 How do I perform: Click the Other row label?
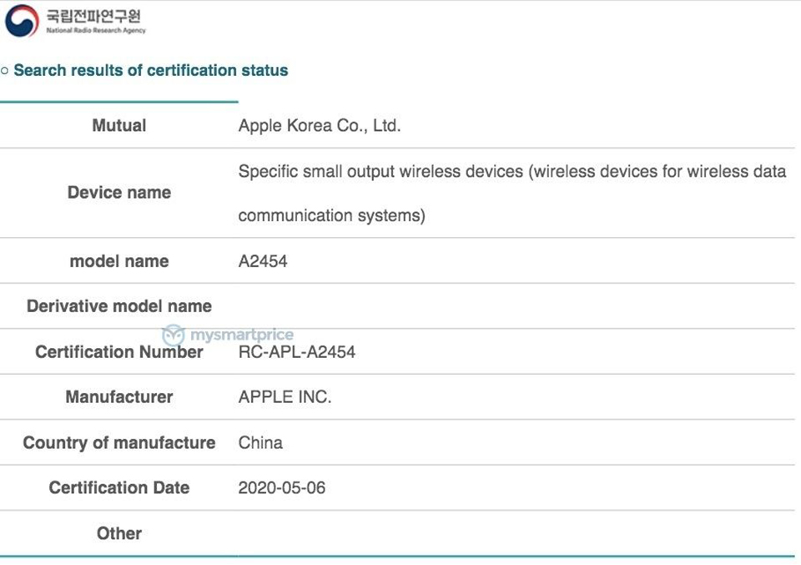point(118,533)
